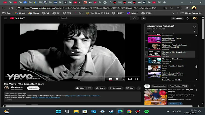Viewport: 205px width, 115px height.
Task: Toggle theater mode on the player
Action: pyautogui.click(x=130, y=79)
